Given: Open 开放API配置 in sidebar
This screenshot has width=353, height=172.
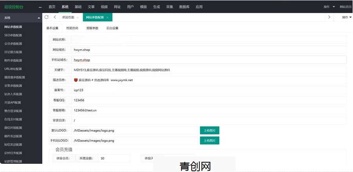Looking at the screenshot, I should [13, 102].
